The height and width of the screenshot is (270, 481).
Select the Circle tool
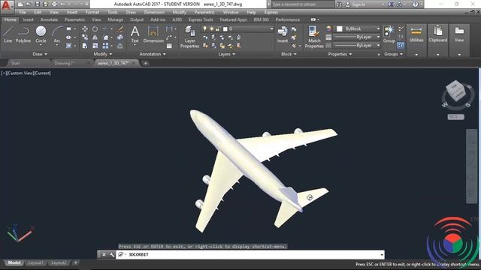[x=41, y=34]
